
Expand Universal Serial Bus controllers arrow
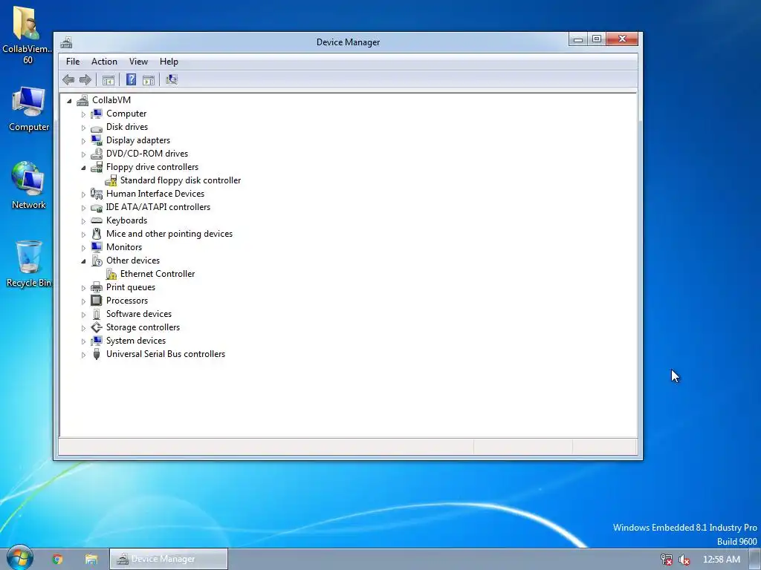pyautogui.click(x=83, y=355)
